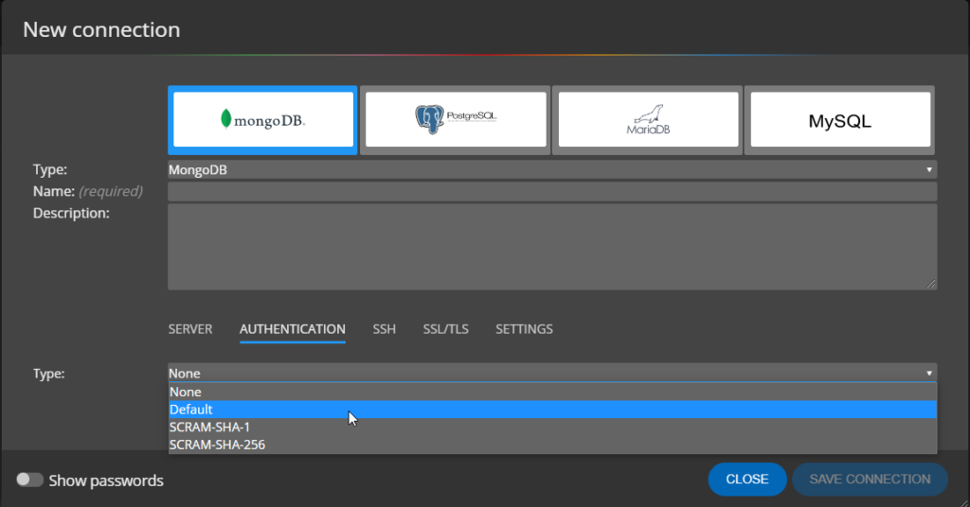970x507 pixels.
Task: Select the MySQL database tile
Action: pos(840,120)
